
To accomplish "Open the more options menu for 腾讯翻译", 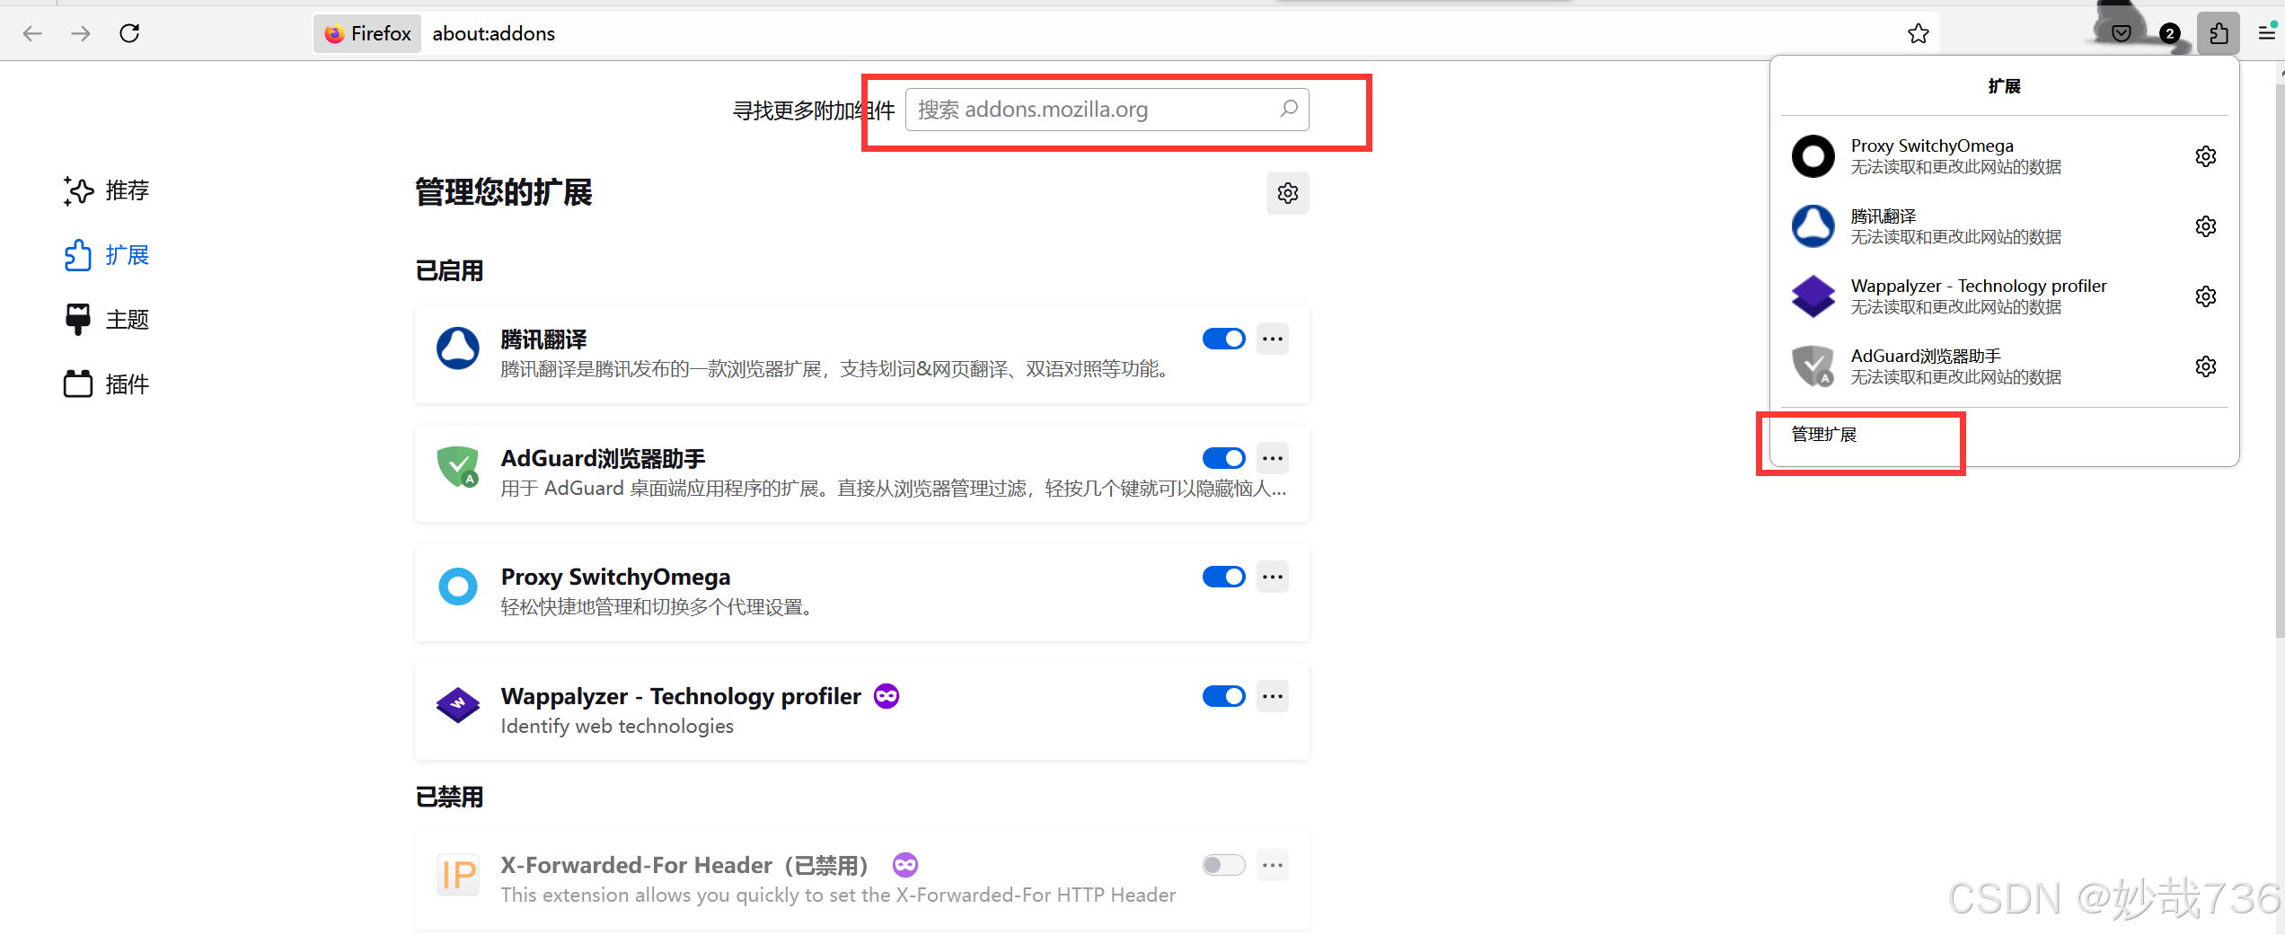I will tap(1273, 339).
